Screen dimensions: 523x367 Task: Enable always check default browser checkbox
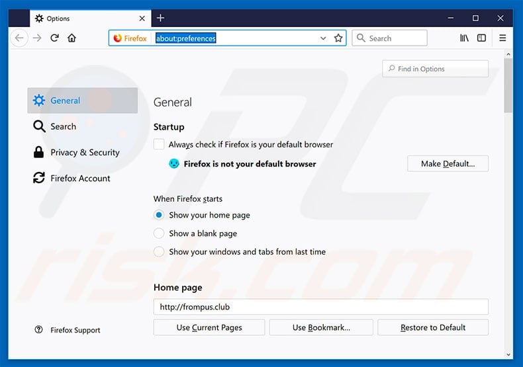point(159,144)
